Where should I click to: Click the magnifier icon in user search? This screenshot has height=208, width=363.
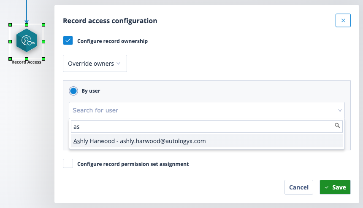pyautogui.click(x=337, y=125)
